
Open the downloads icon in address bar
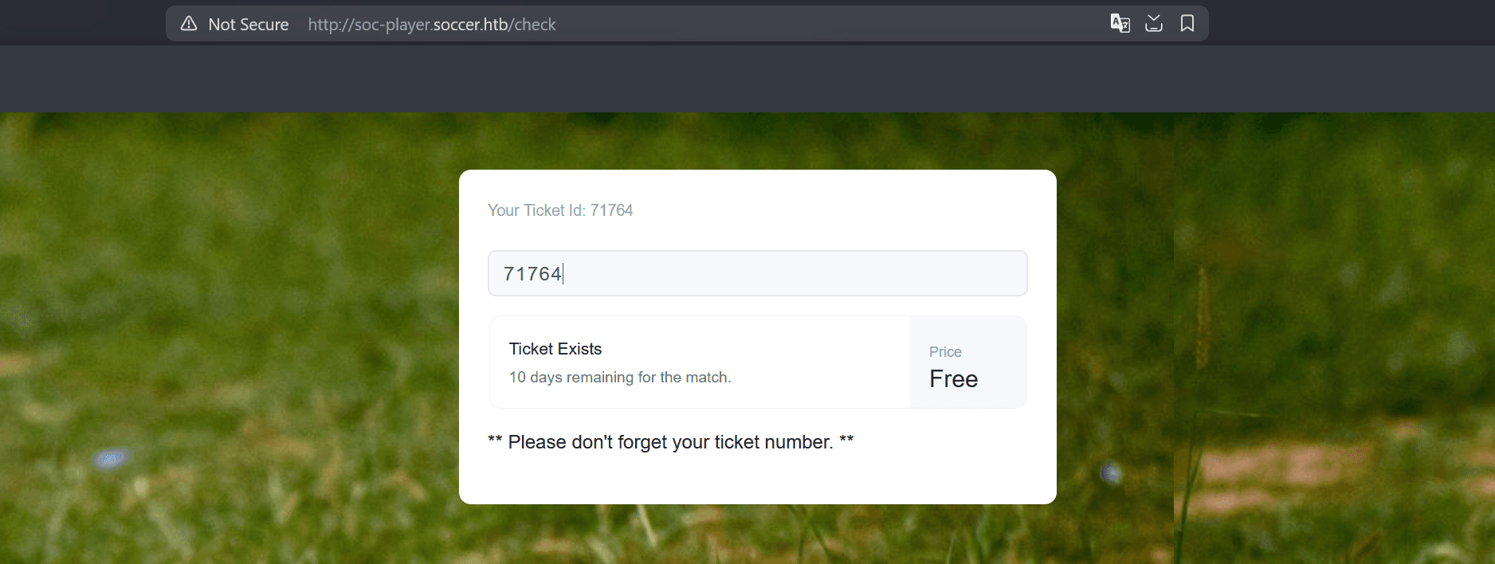pos(1153,23)
